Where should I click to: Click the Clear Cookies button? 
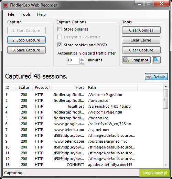141,30
